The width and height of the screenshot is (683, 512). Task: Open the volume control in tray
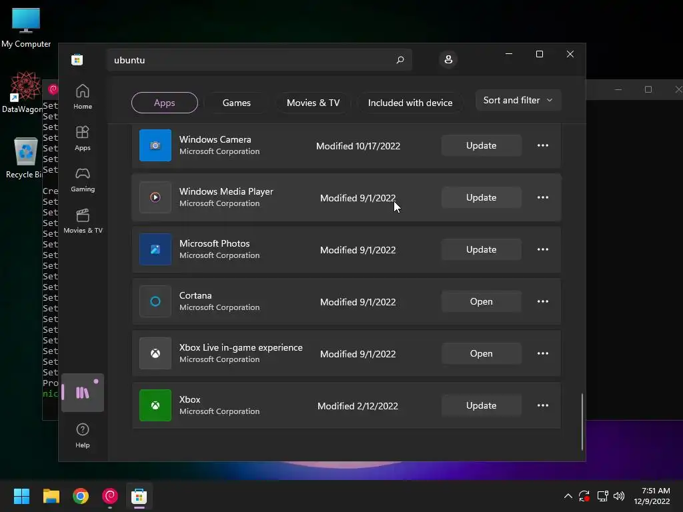[x=618, y=496]
